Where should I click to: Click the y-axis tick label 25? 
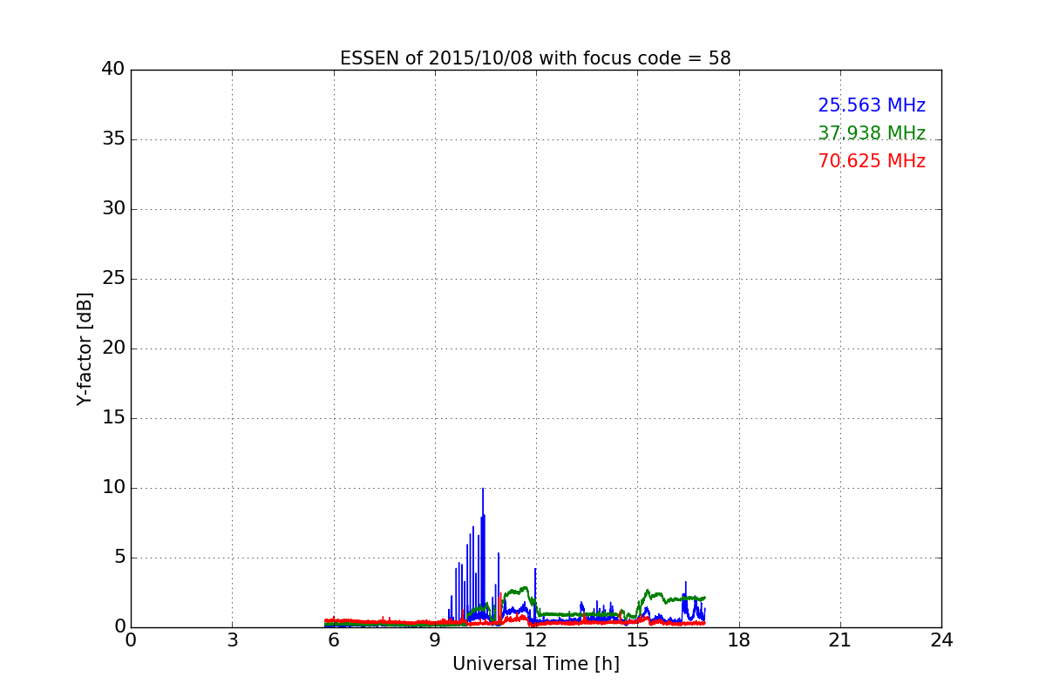pyautogui.click(x=113, y=279)
